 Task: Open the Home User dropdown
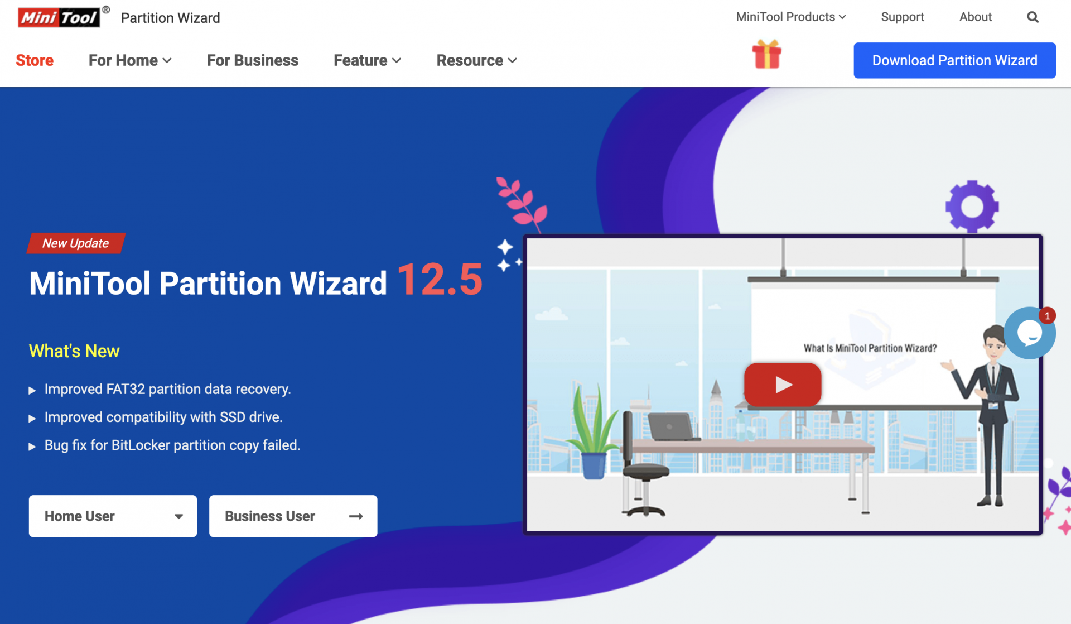click(x=113, y=516)
